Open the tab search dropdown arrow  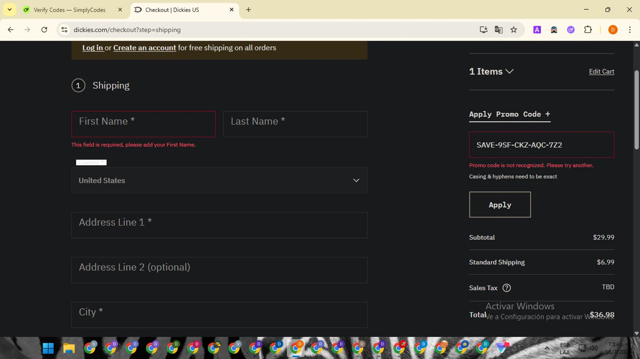coord(9,9)
